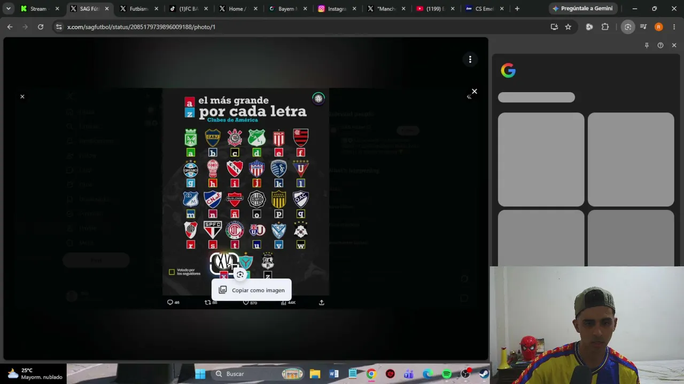Open the pinned extension icon
Image resolution: width=684 pixels, height=384 pixels.
click(589, 27)
